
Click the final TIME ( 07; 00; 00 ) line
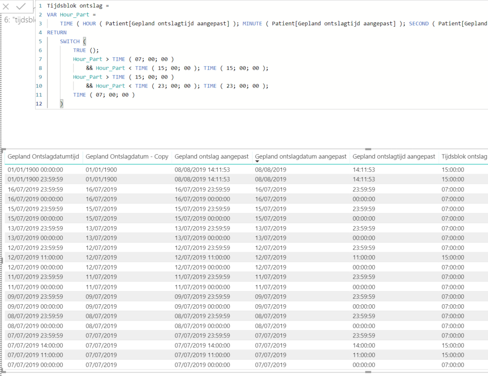point(104,94)
